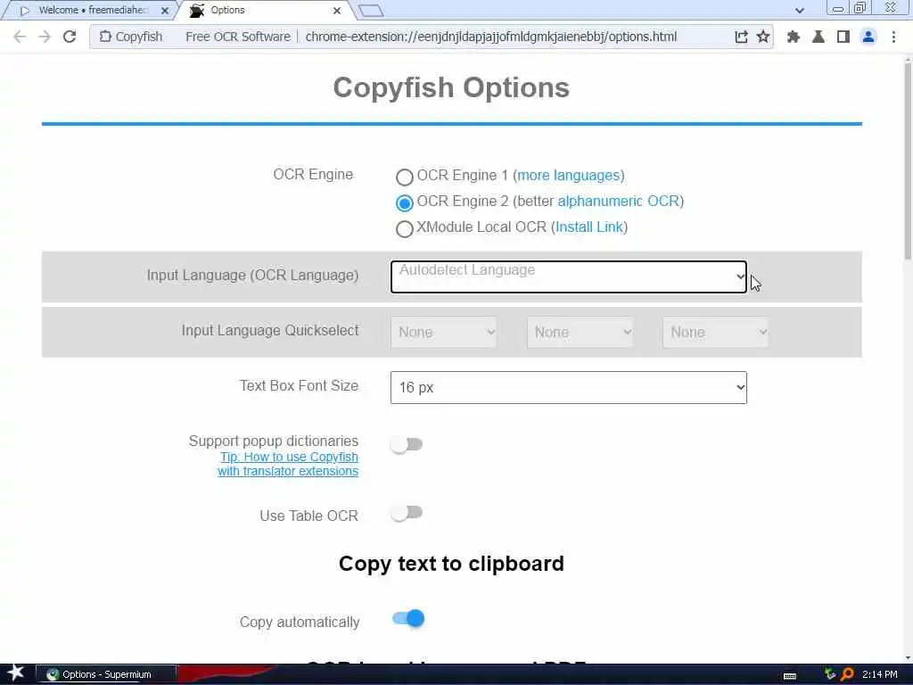Screen dimensions: 913x685
Task: Reload the page with the refresh icon
Action: pos(70,37)
